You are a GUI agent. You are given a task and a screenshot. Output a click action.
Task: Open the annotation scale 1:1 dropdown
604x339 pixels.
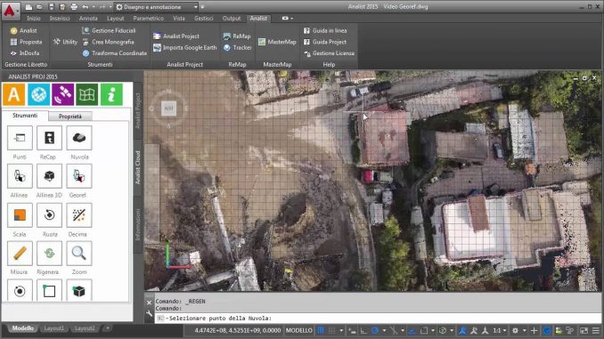(500, 330)
